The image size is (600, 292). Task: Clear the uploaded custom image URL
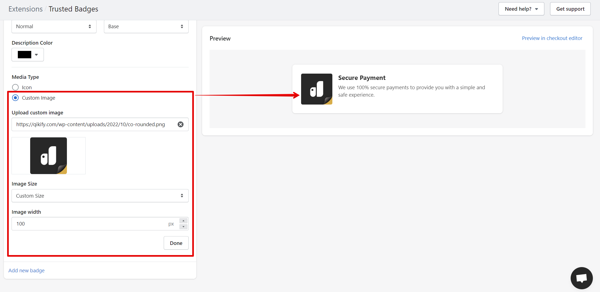(x=180, y=125)
